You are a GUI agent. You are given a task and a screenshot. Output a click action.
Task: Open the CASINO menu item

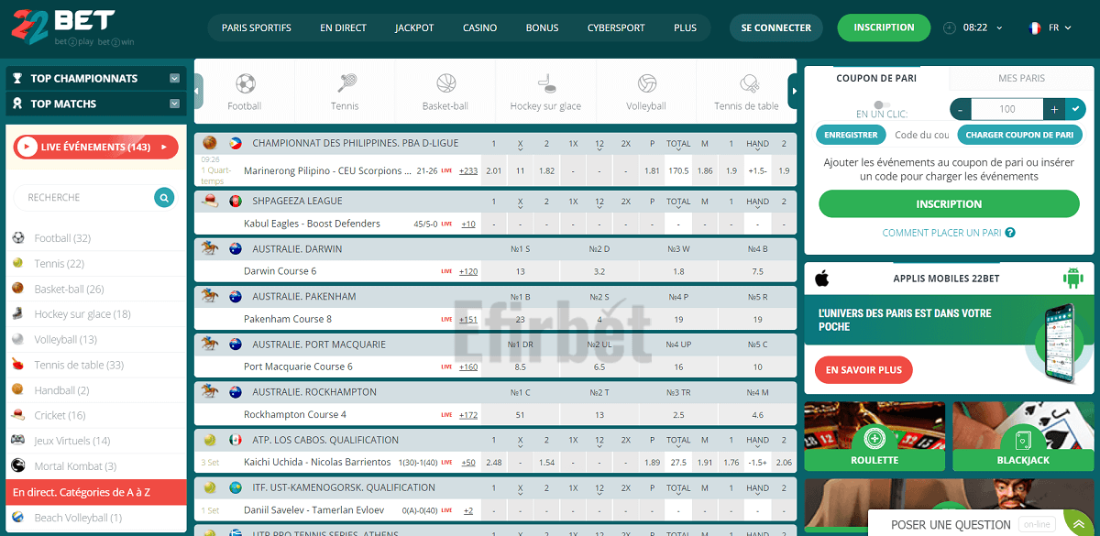coord(479,28)
